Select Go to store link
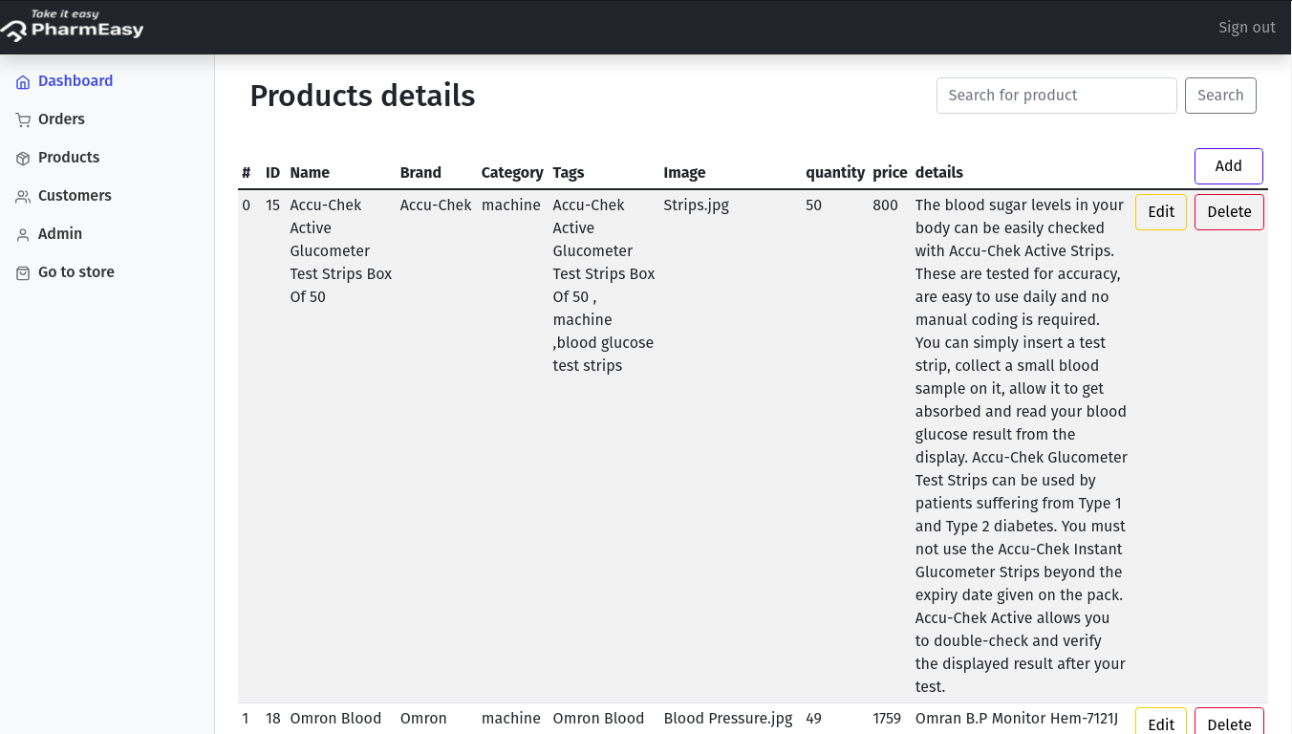The image size is (1292, 734). click(x=76, y=272)
